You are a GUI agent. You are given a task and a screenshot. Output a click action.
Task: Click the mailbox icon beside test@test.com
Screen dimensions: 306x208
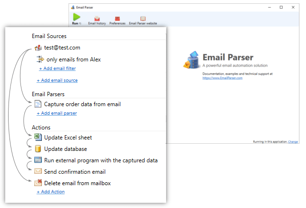tap(38, 48)
